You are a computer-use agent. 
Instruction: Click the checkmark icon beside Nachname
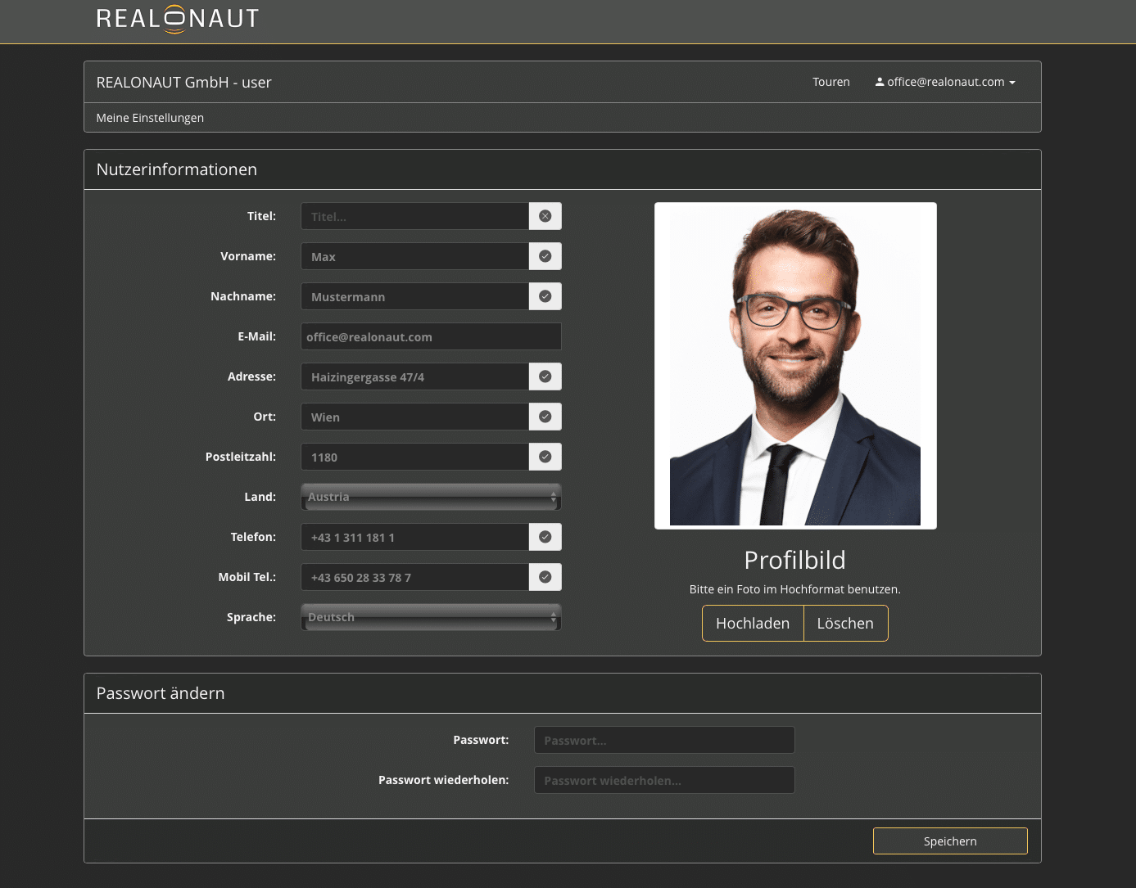tap(545, 296)
